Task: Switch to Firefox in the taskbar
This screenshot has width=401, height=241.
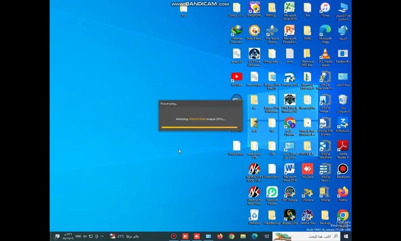Action: (x=220, y=236)
